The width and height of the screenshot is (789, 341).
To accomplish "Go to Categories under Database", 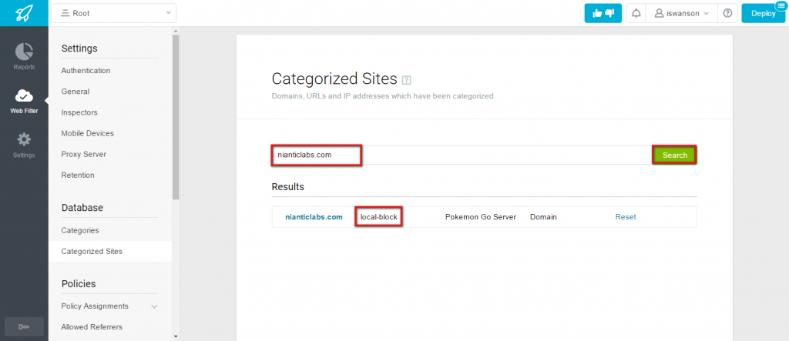I will tap(80, 230).
